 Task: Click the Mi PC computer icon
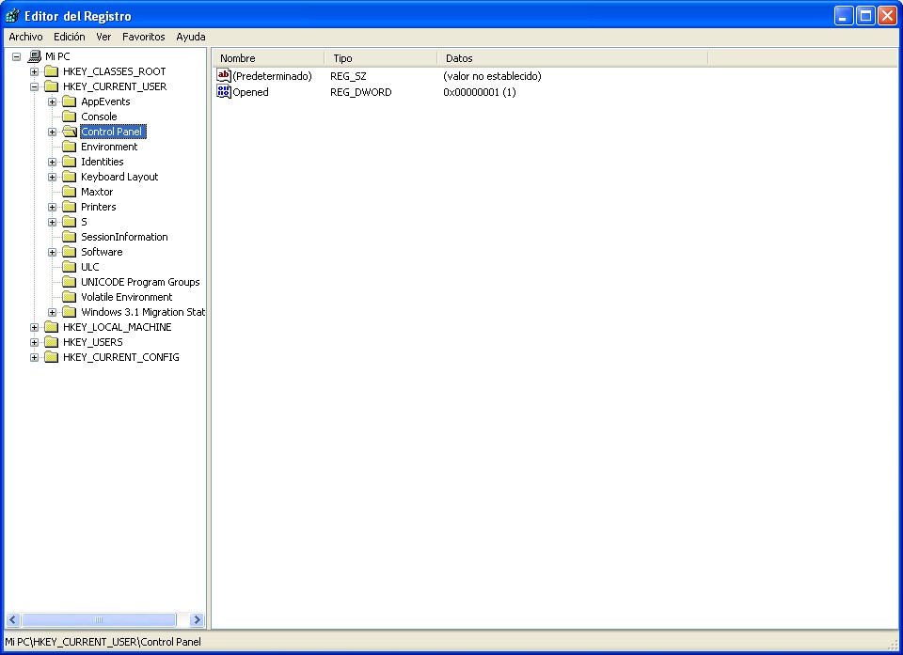[35, 56]
